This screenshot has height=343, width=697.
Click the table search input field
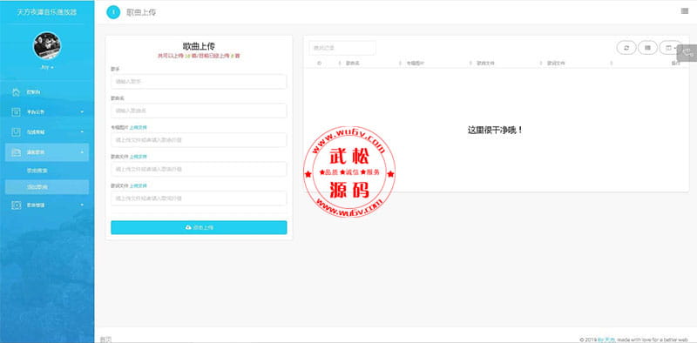click(x=342, y=48)
